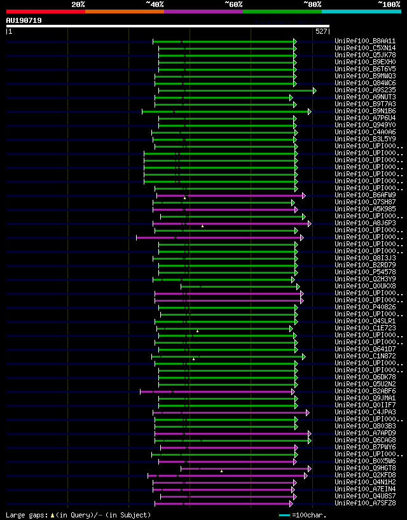407x520 pixels.
Task: Click the yellow gap marker on A8J6P3 row
Action: [202, 226]
